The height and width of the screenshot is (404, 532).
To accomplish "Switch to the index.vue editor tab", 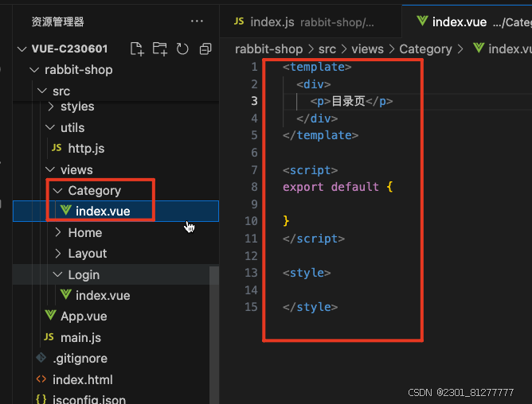I will (467, 21).
